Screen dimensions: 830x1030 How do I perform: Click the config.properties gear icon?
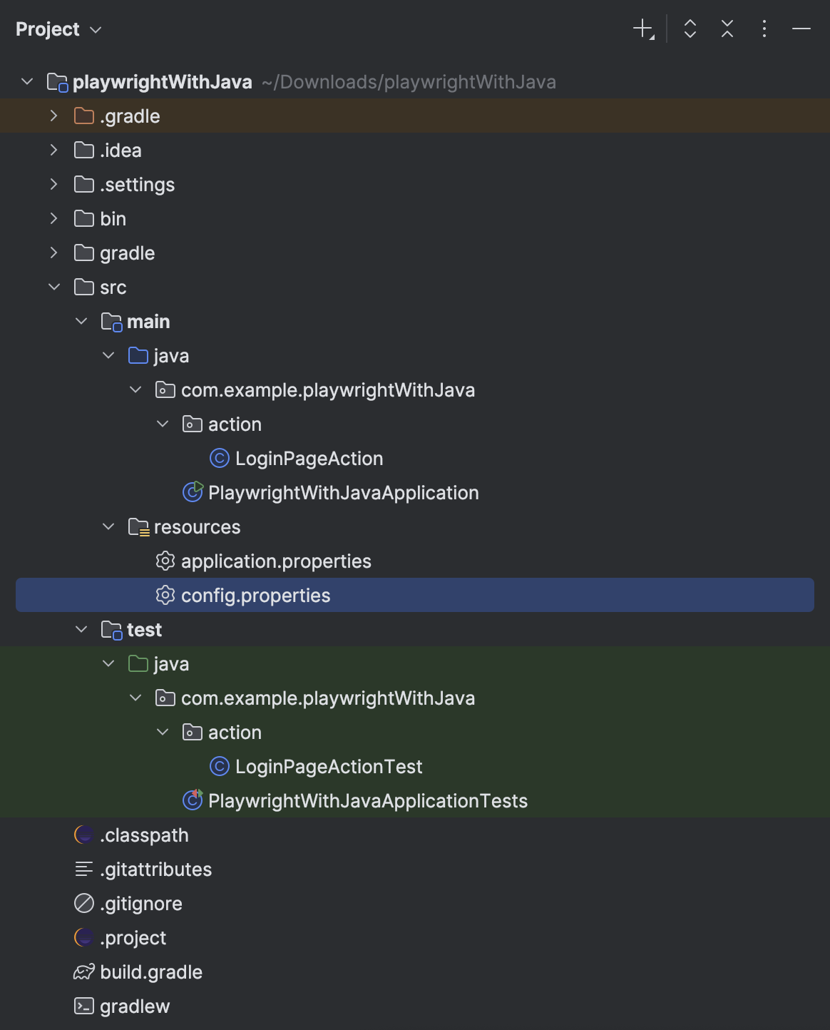coord(165,596)
